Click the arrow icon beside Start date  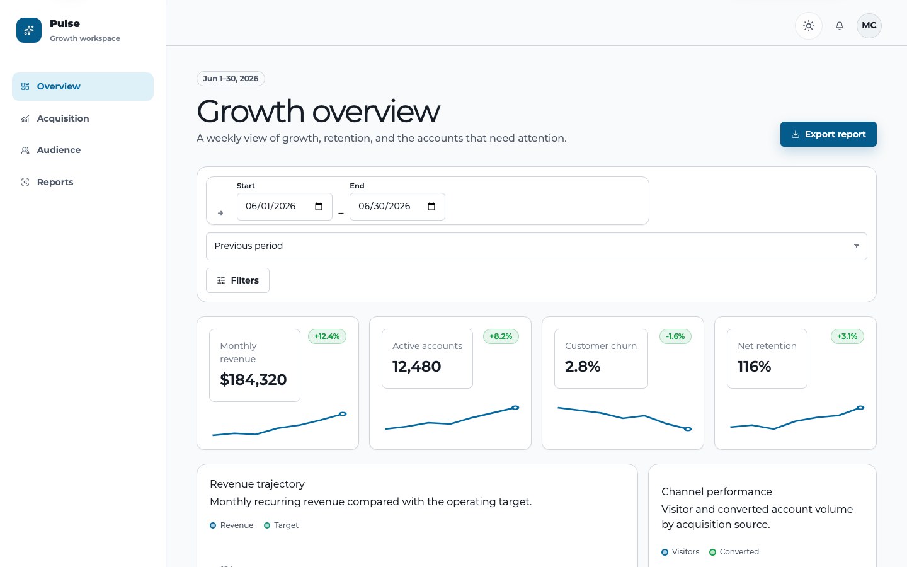point(220,214)
